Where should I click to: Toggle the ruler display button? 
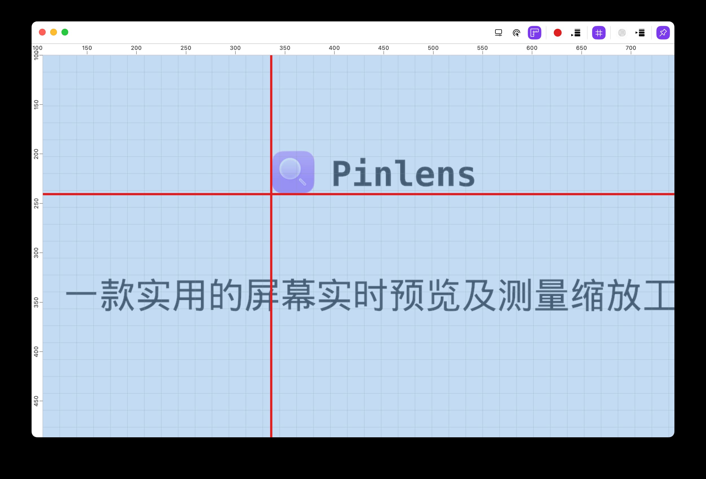click(534, 33)
